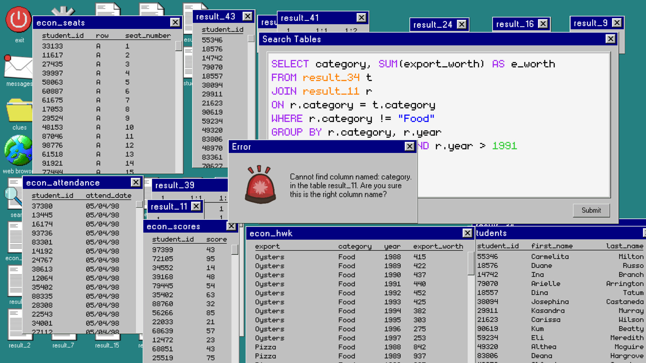Click the Submit button in Search Tables
This screenshot has height=363, width=646.
[591, 210]
